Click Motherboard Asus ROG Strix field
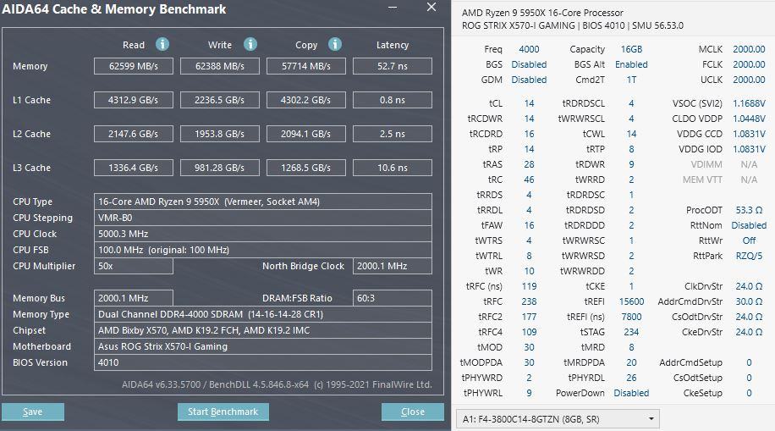The height and width of the screenshot is (431, 775). (x=263, y=346)
